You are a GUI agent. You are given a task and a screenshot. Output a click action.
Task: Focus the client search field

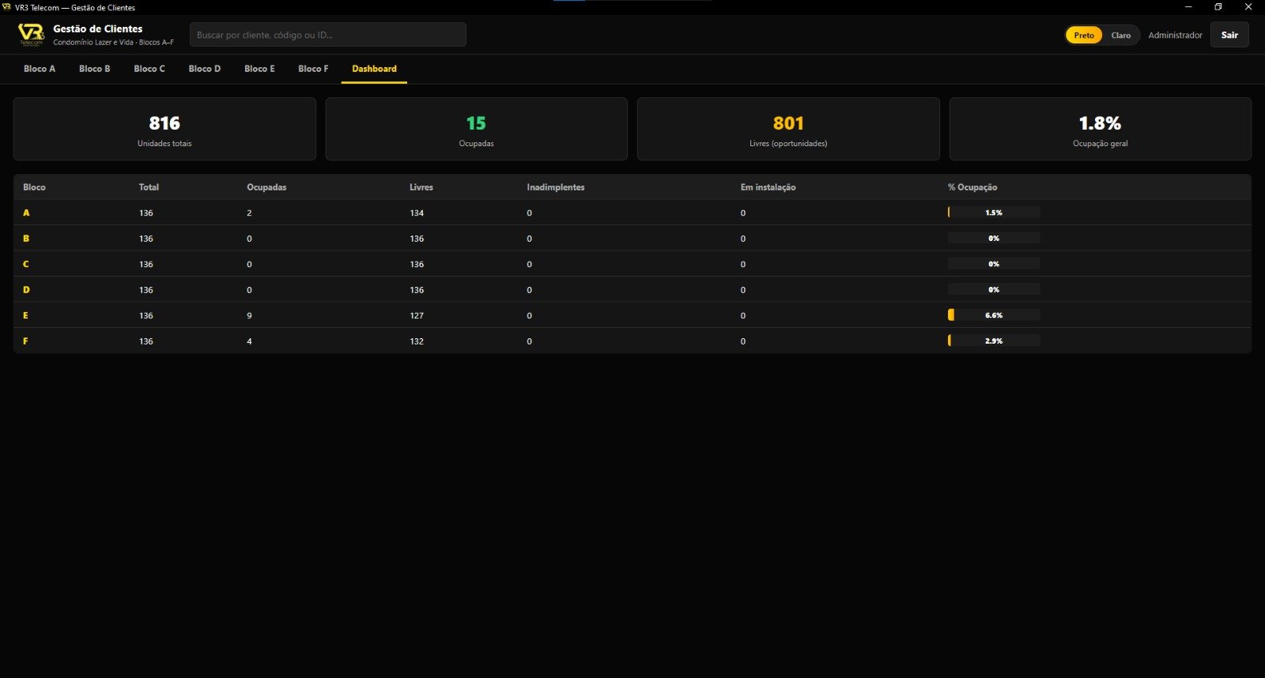click(327, 35)
